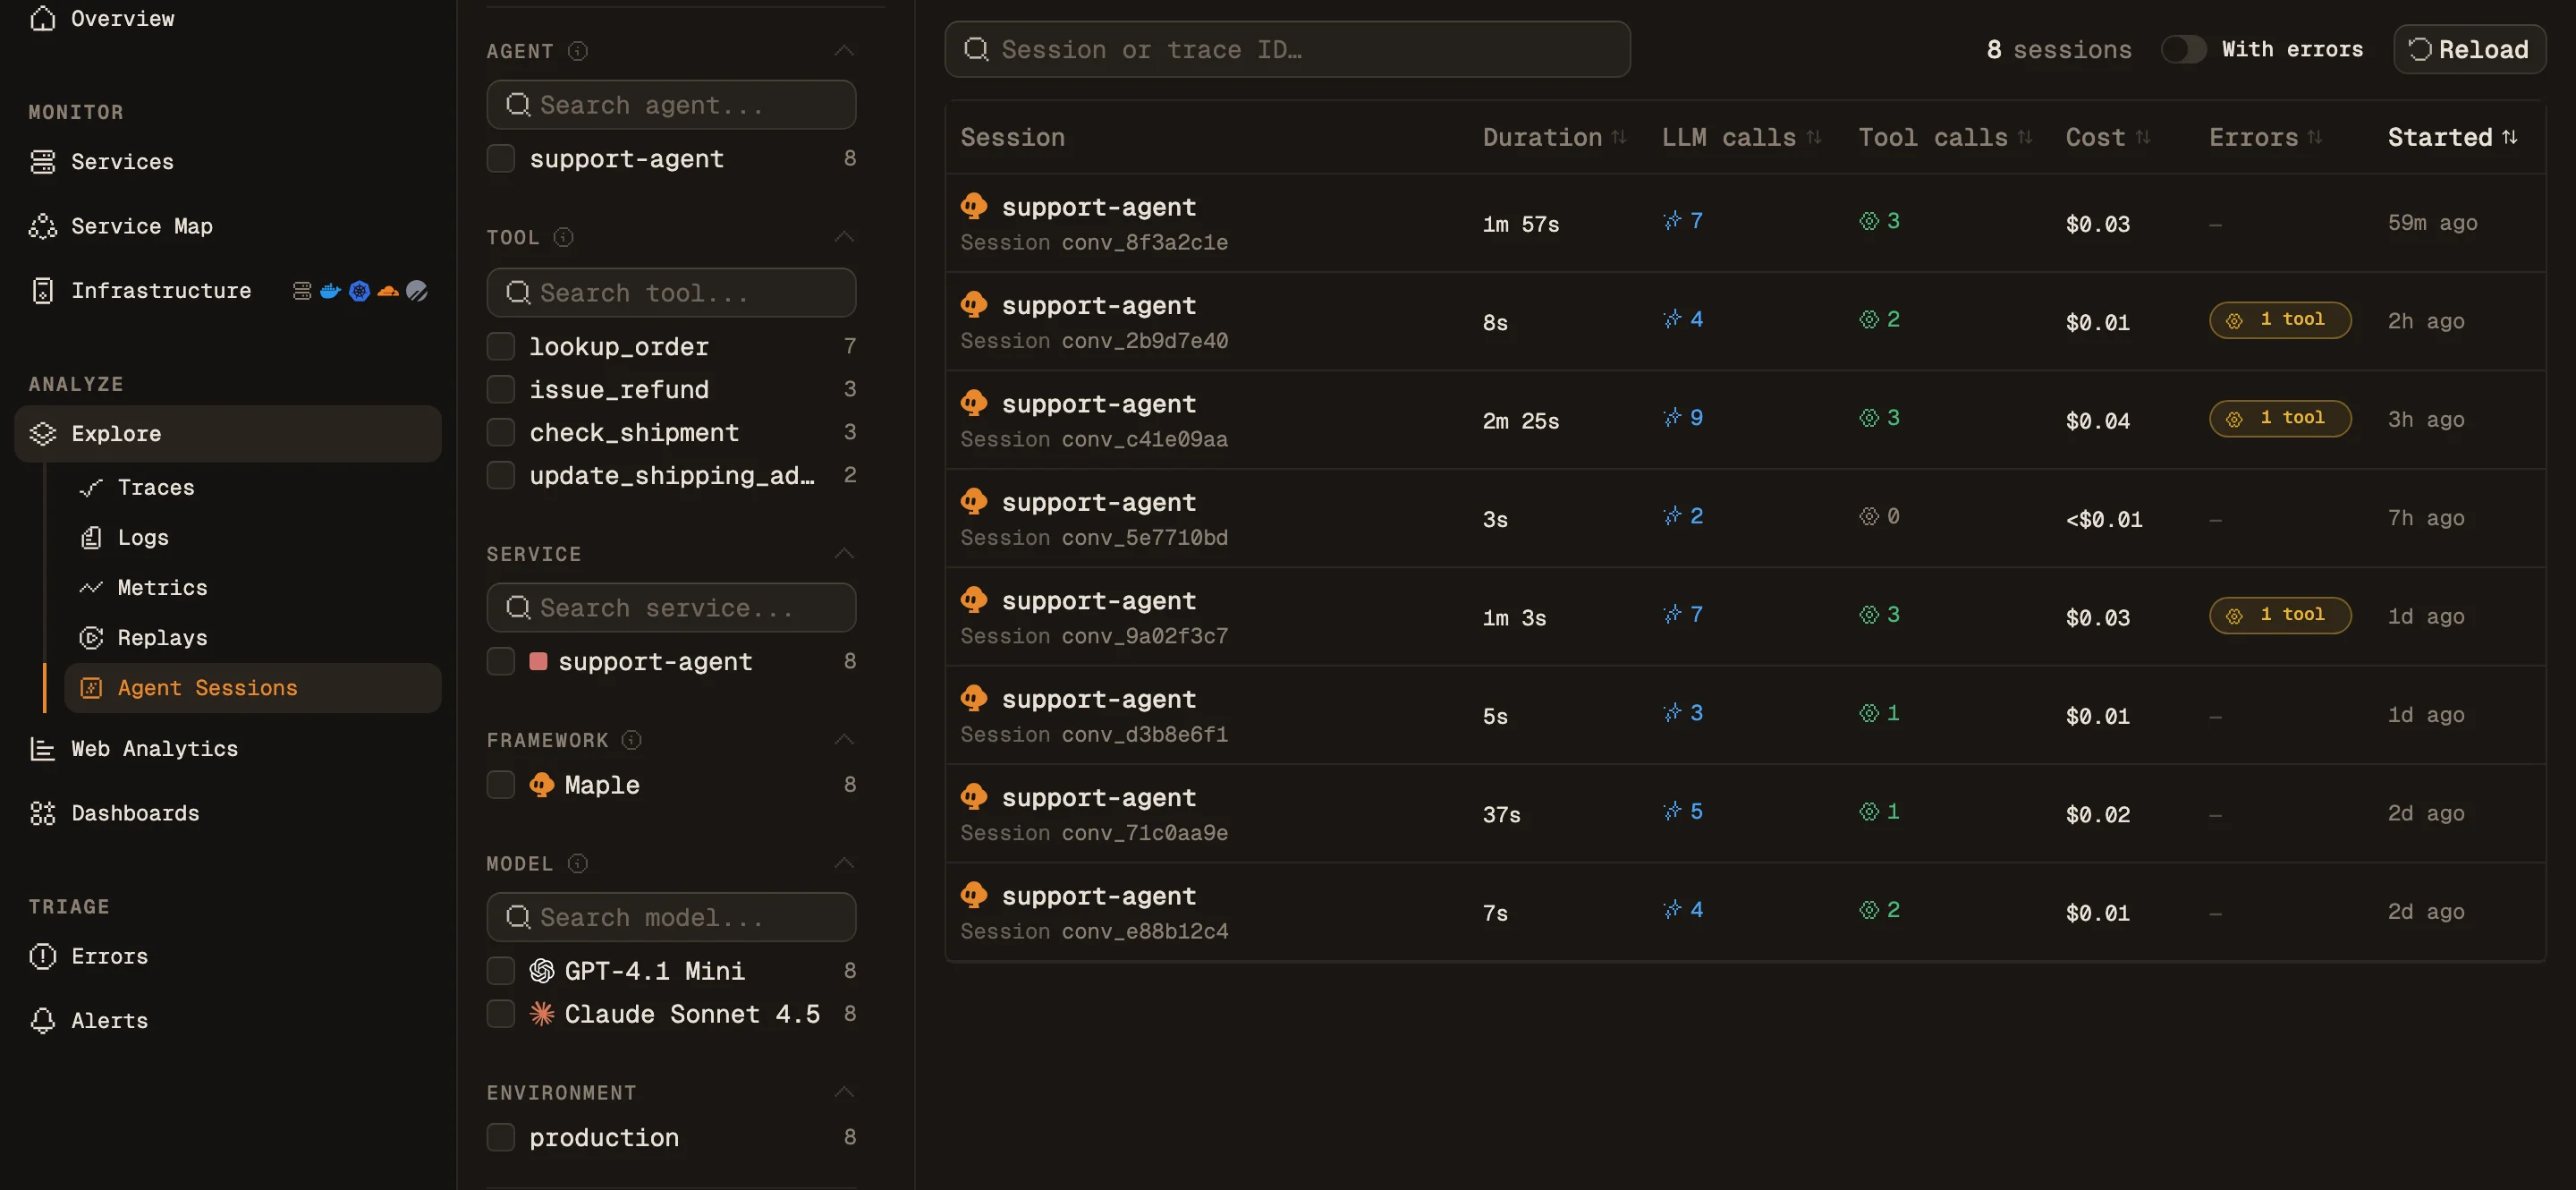Click the Replays play icon
Viewport: 2576px width, 1190px height.
(x=91, y=638)
